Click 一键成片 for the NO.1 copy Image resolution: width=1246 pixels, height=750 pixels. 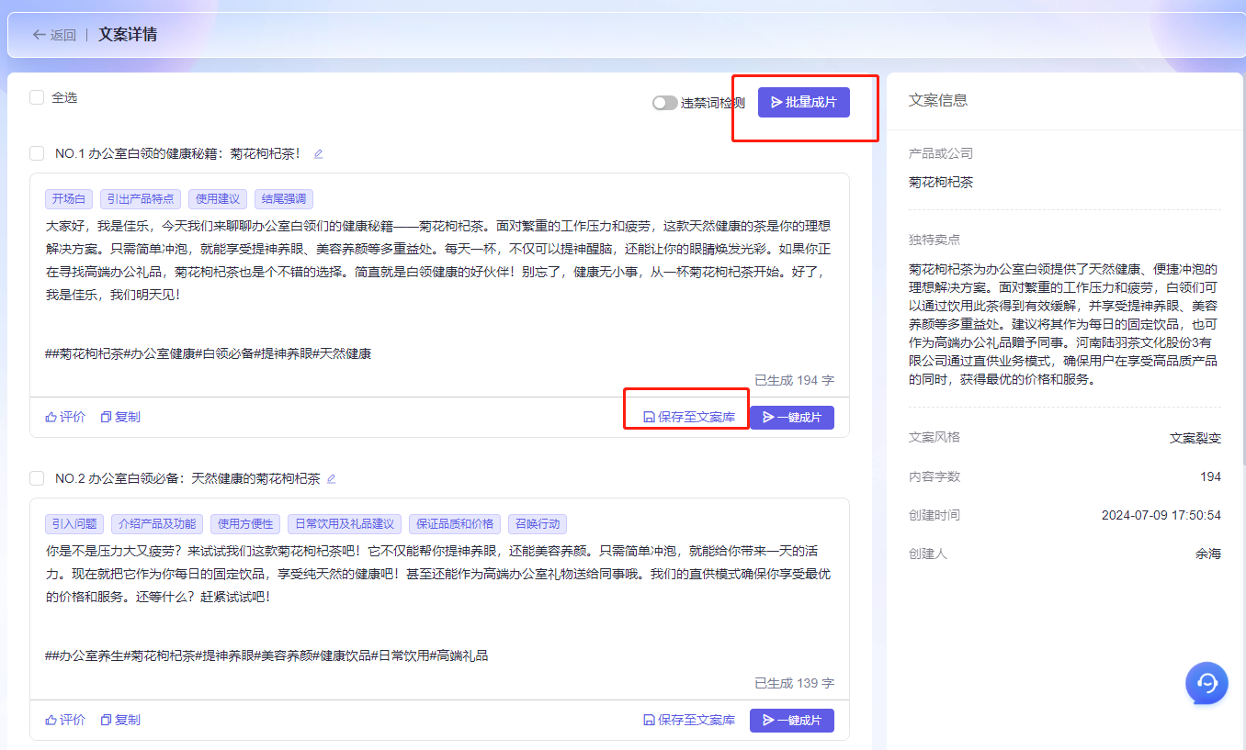(792, 418)
